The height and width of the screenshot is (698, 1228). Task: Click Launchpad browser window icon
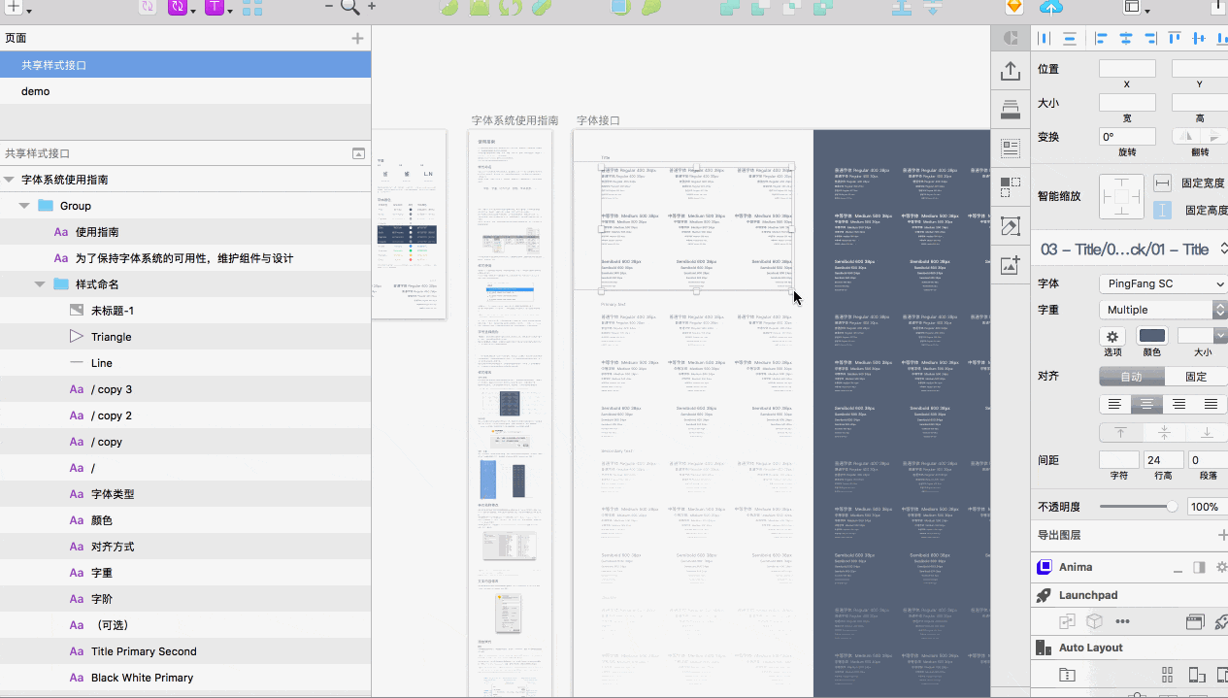point(1195,621)
